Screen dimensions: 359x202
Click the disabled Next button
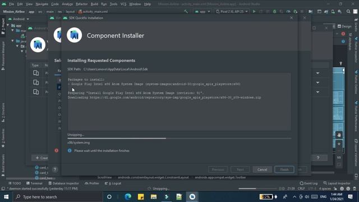pyautogui.click(x=240, y=169)
